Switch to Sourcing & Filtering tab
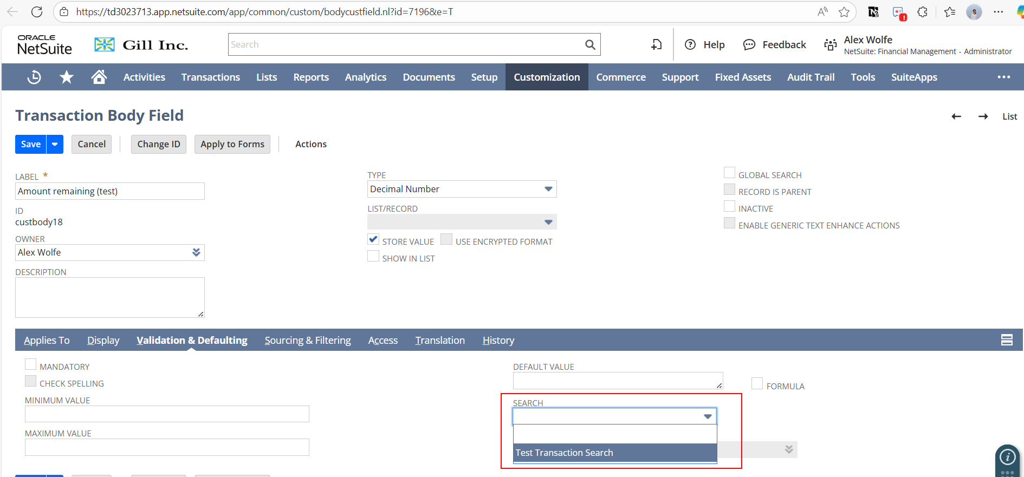 point(308,340)
